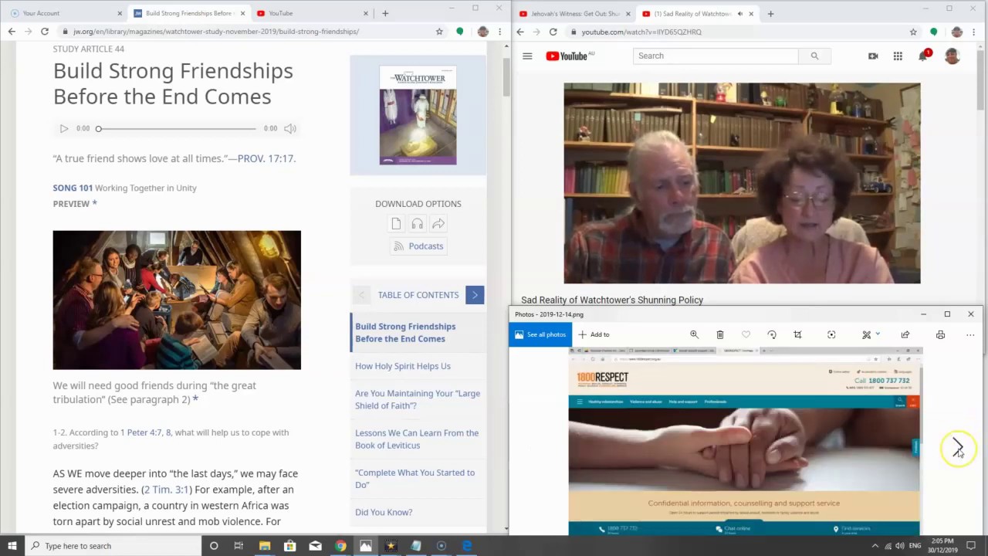988x556 pixels.
Task: Open How Holy Spirit Helps Us article
Action: 403,366
